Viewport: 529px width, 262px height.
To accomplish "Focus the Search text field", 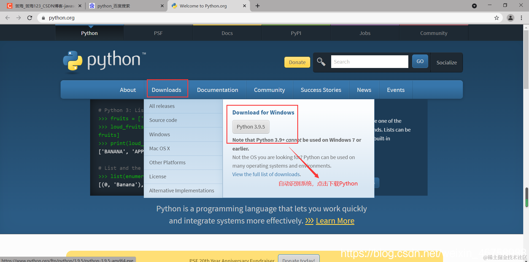I will click(369, 62).
